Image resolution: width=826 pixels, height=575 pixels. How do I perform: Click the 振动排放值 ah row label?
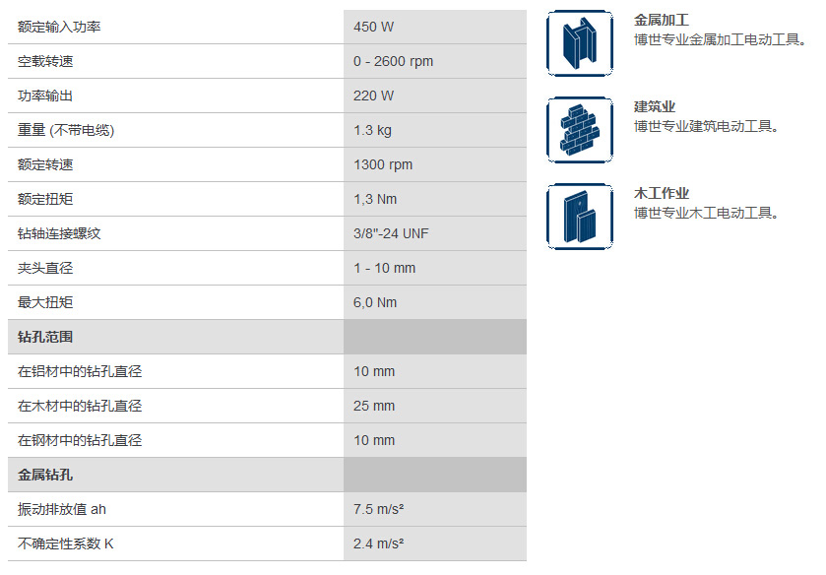[62, 509]
